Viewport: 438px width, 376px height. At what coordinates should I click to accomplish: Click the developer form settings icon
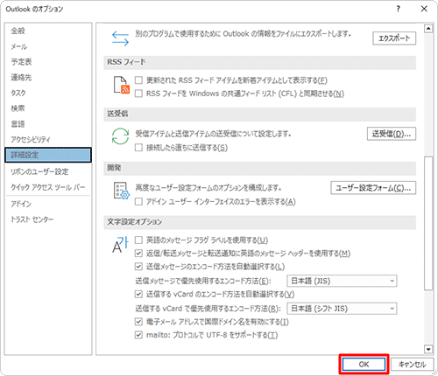122,191
